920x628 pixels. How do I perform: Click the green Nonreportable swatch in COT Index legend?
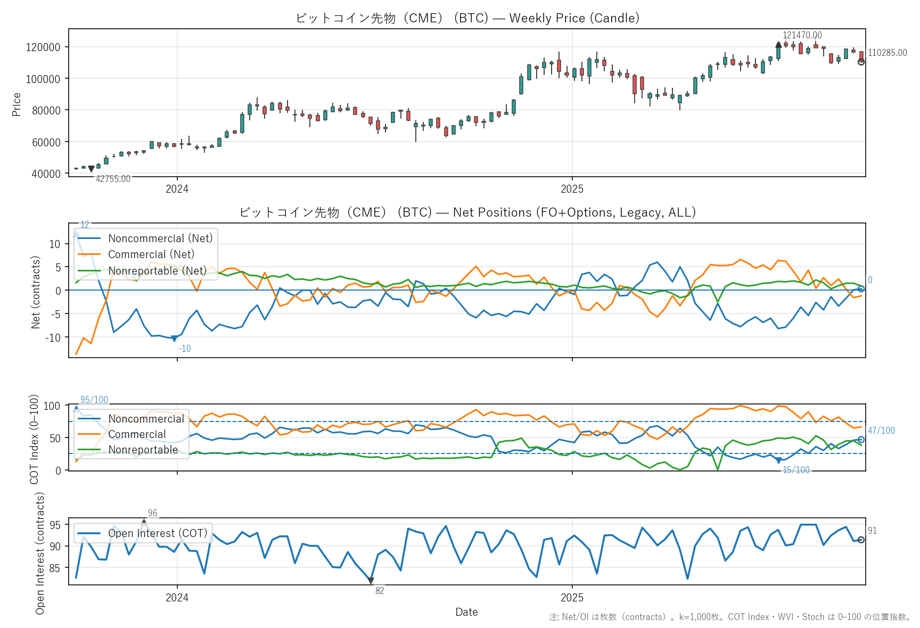tap(89, 450)
